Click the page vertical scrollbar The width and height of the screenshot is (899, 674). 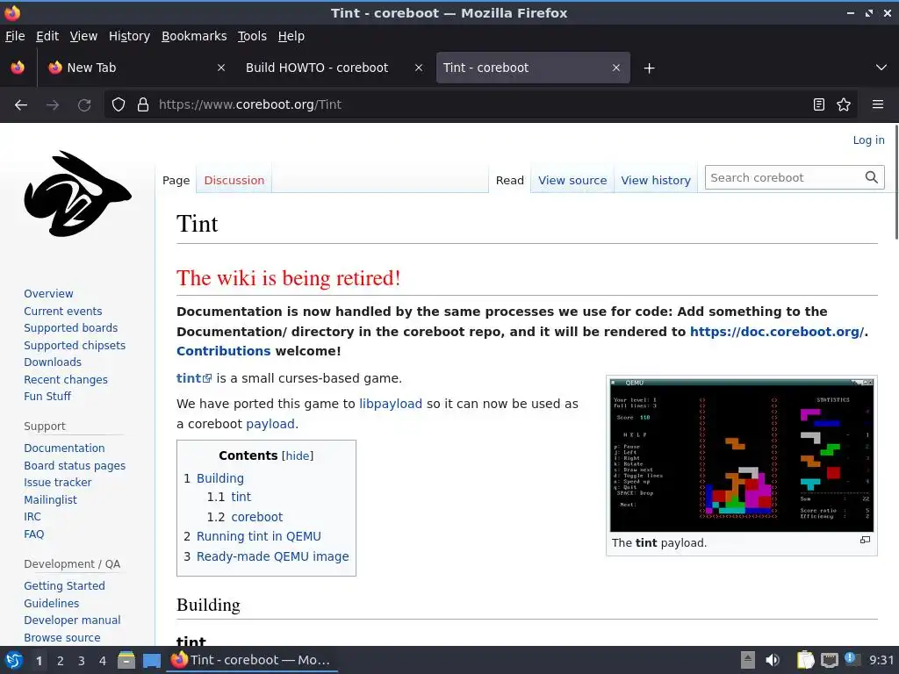[896, 181]
